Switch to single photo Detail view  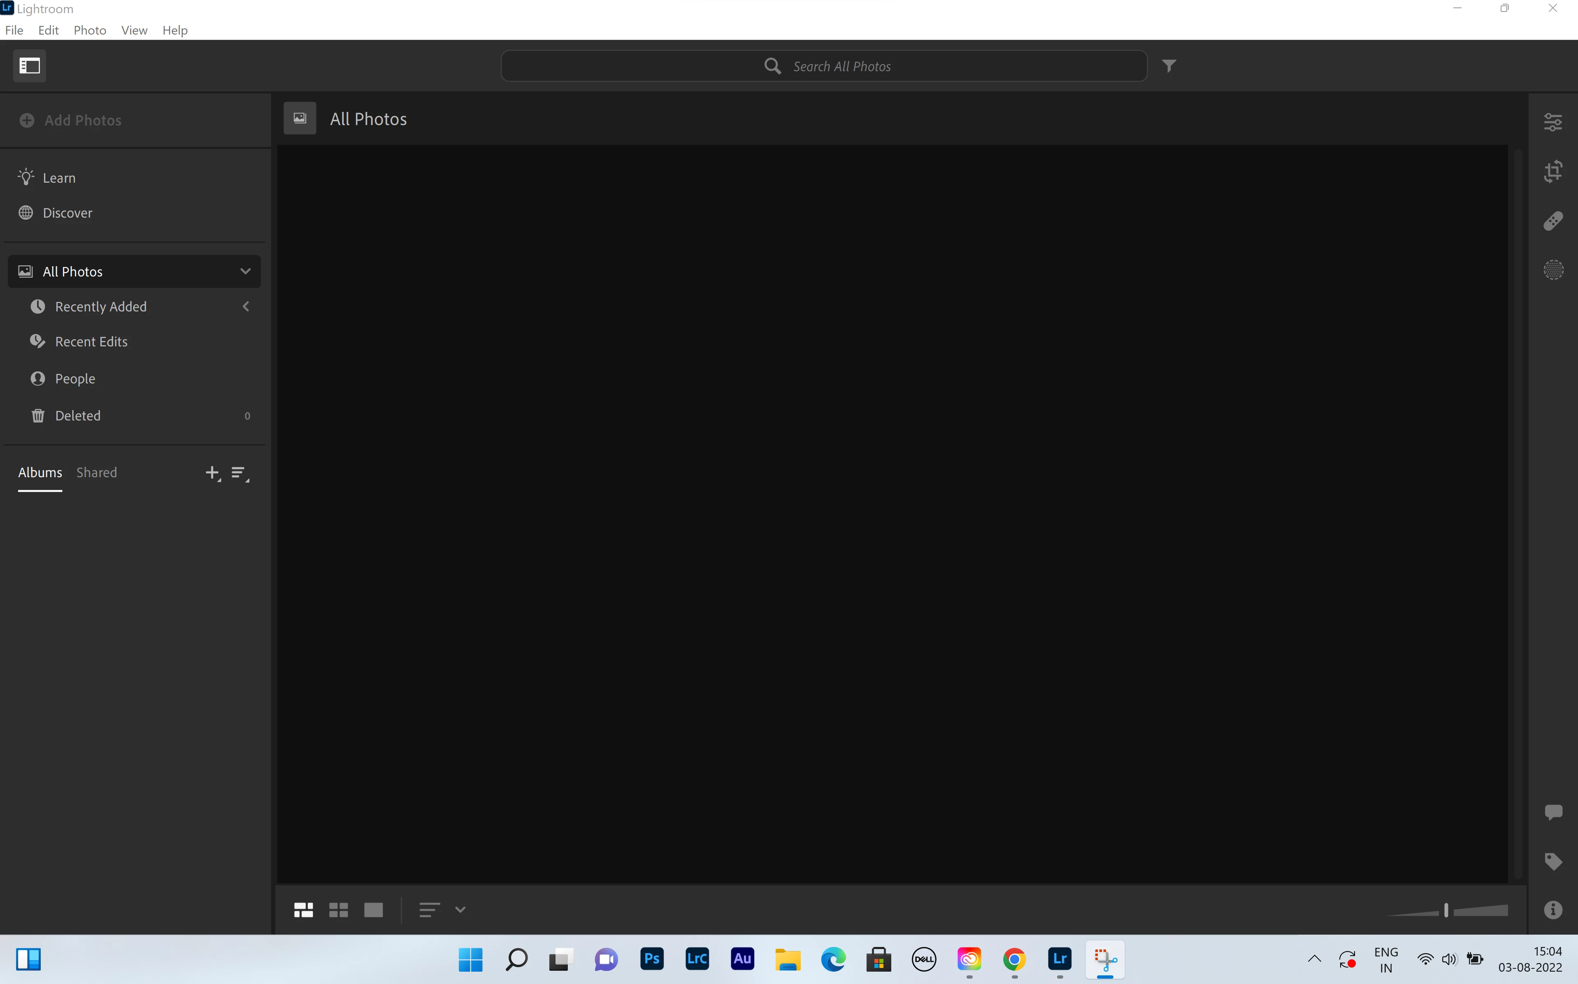[373, 910]
